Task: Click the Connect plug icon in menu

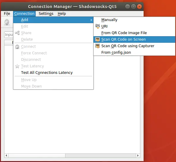Action: (x=17, y=47)
